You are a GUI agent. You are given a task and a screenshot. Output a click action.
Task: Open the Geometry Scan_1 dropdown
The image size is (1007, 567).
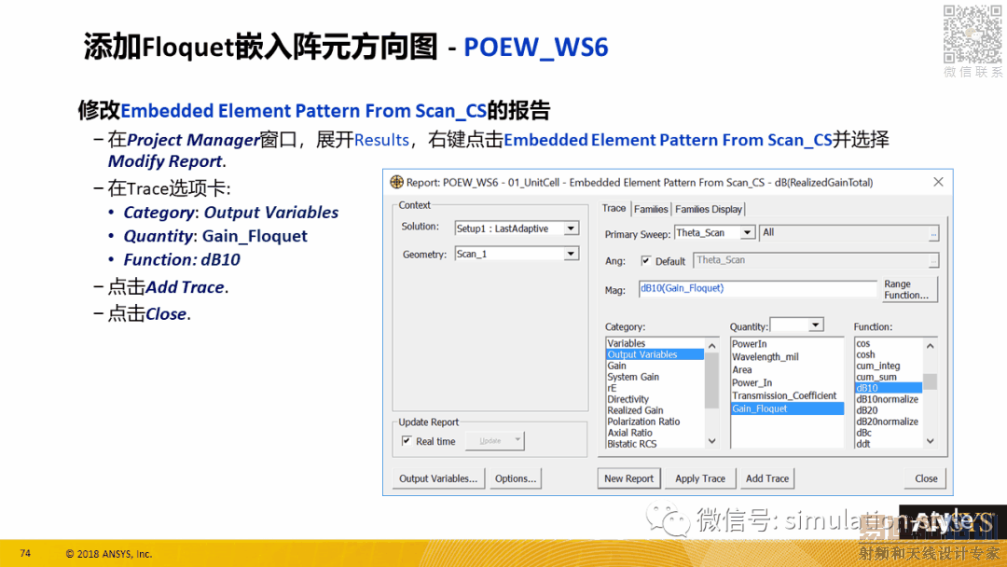pos(571,255)
